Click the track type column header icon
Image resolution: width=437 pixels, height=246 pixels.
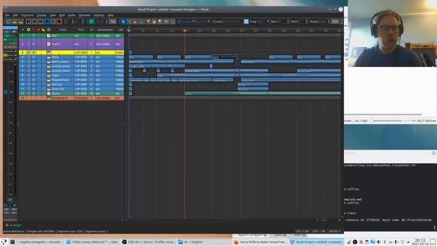coord(48,29)
